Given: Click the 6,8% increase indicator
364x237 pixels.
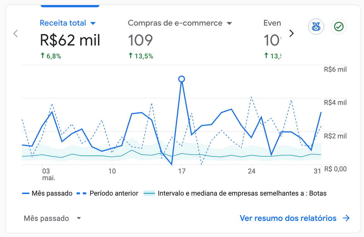Looking at the screenshot, I should click(51, 56).
